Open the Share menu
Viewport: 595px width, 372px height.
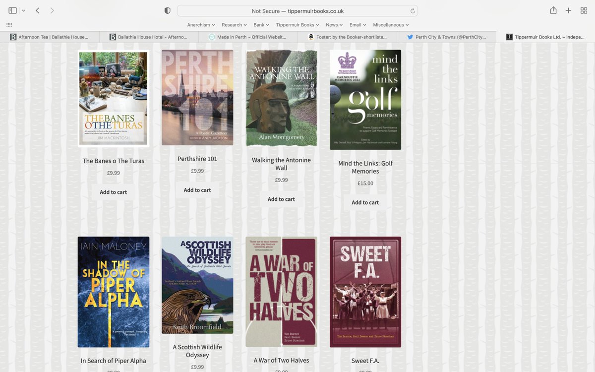coord(553,10)
